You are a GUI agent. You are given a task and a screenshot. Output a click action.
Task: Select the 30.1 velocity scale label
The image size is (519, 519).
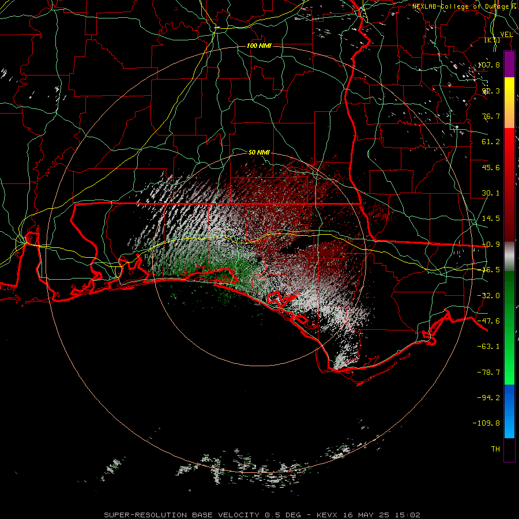pos(491,193)
